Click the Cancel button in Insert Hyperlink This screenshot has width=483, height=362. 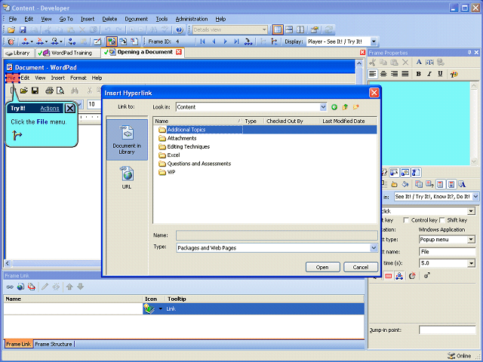point(361,267)
